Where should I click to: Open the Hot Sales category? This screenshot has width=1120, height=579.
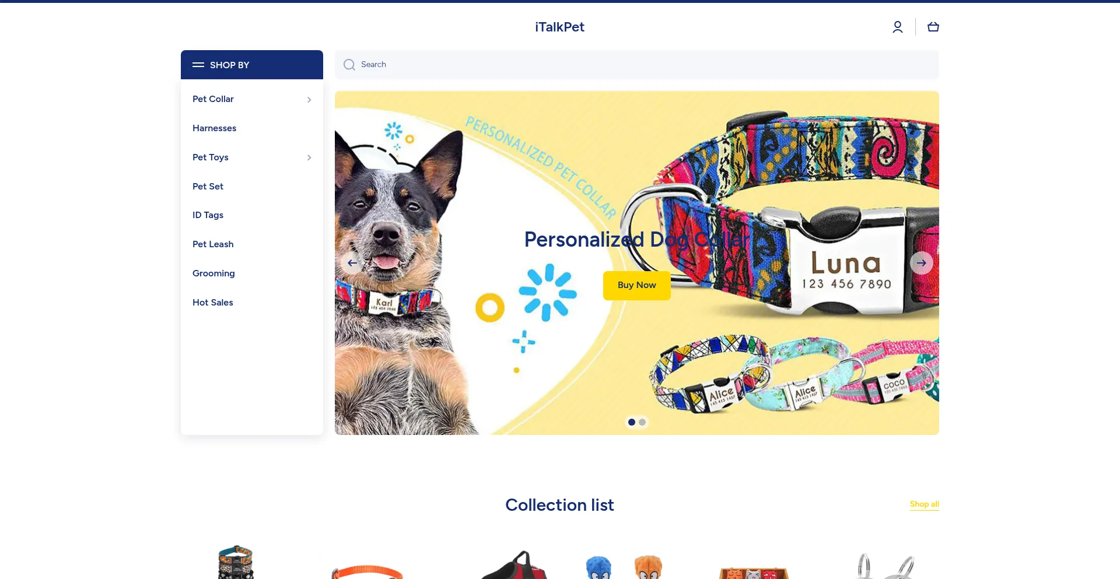click(213, 303)
